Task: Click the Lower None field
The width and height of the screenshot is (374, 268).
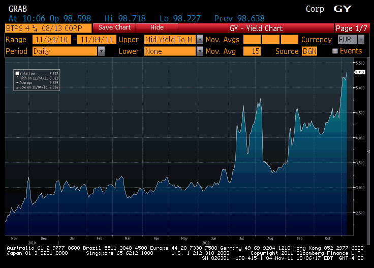Action: click(x=170, y=51)
